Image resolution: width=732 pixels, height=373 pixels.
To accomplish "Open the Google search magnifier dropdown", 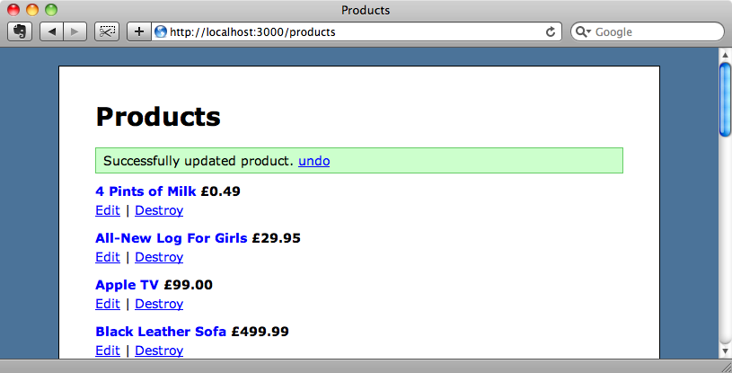I will [x=583, y=31].
